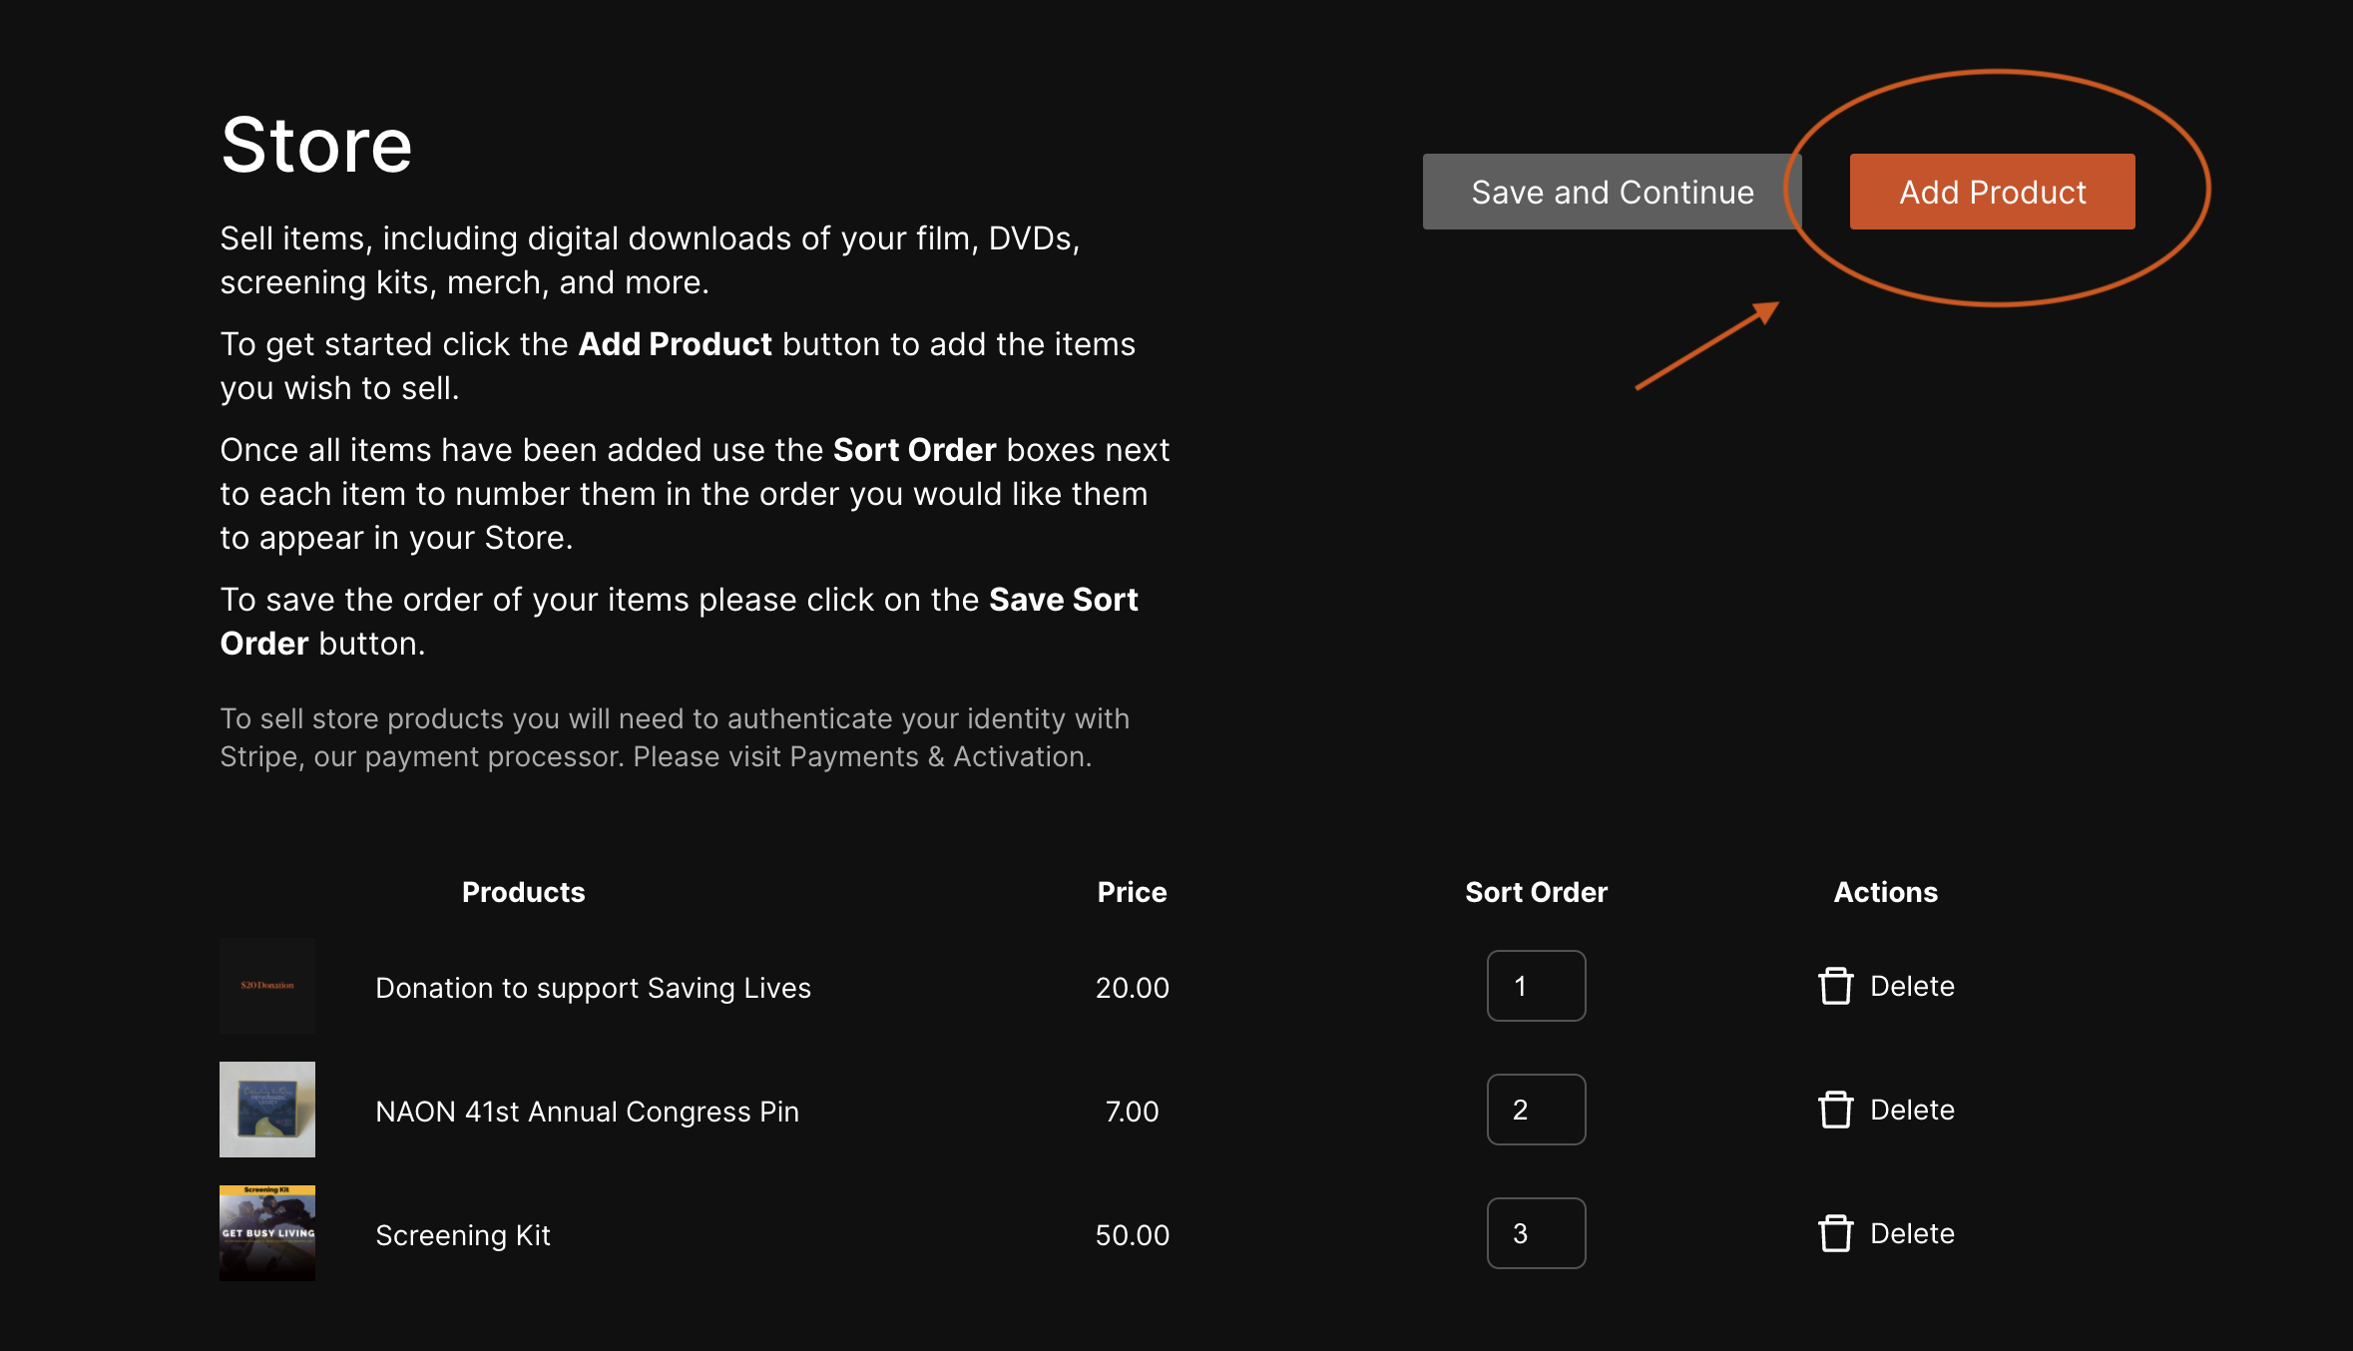This screenshot has height=1351, width=2353.
Task: Open the NAON 41st Annual Congress Pin name
Action: (587, 1112)
